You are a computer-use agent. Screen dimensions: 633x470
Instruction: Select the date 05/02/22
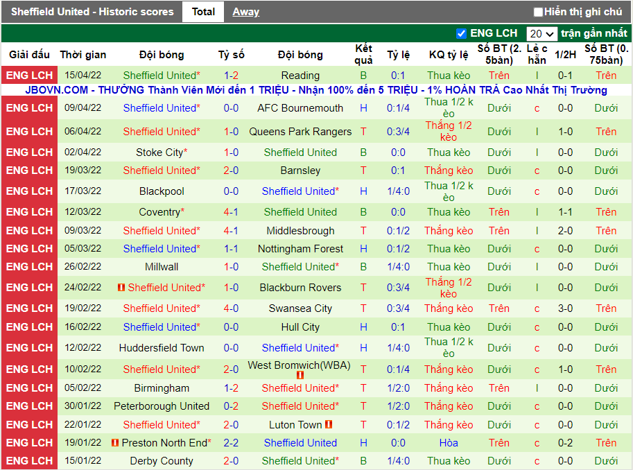pyautogui.click(x=83, y=388)
